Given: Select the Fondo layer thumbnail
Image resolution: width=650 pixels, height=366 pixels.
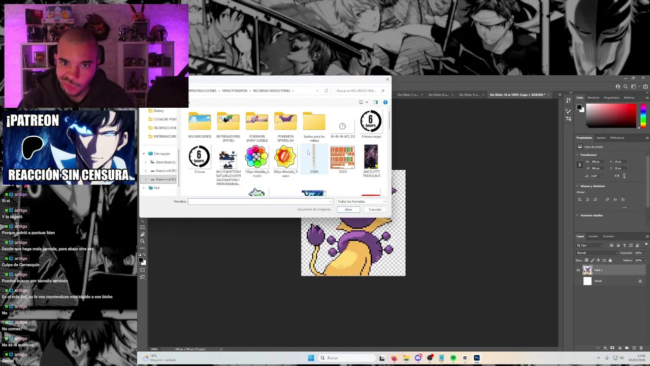Looking at the screenshot, I should [x=588, y=281].
